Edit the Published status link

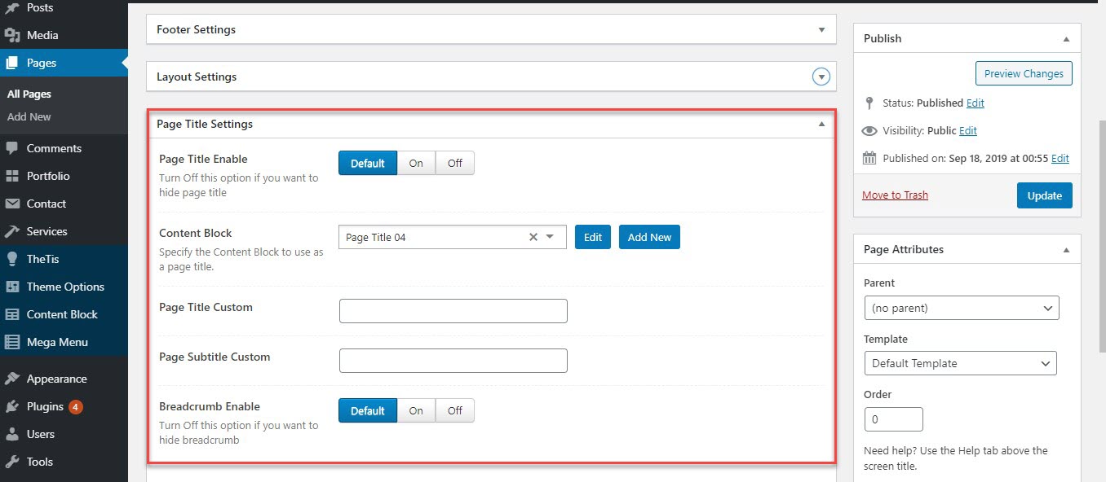tap(975, 103)
